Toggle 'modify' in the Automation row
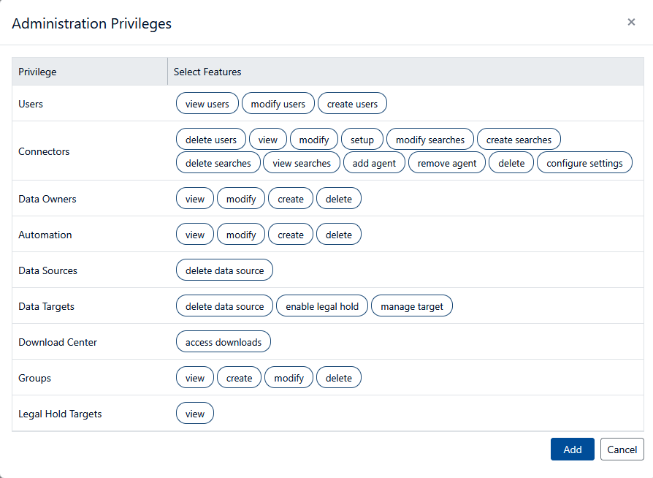 [241, 235]
